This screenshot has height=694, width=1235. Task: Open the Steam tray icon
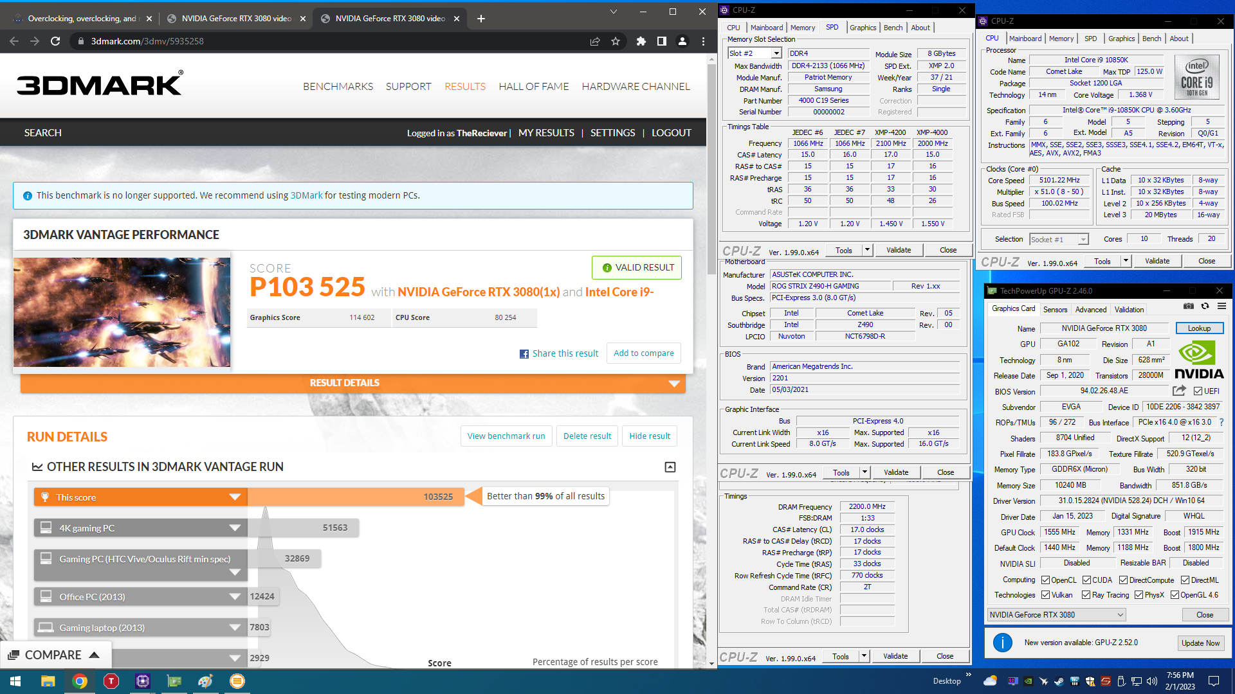tap(1059, 681)
